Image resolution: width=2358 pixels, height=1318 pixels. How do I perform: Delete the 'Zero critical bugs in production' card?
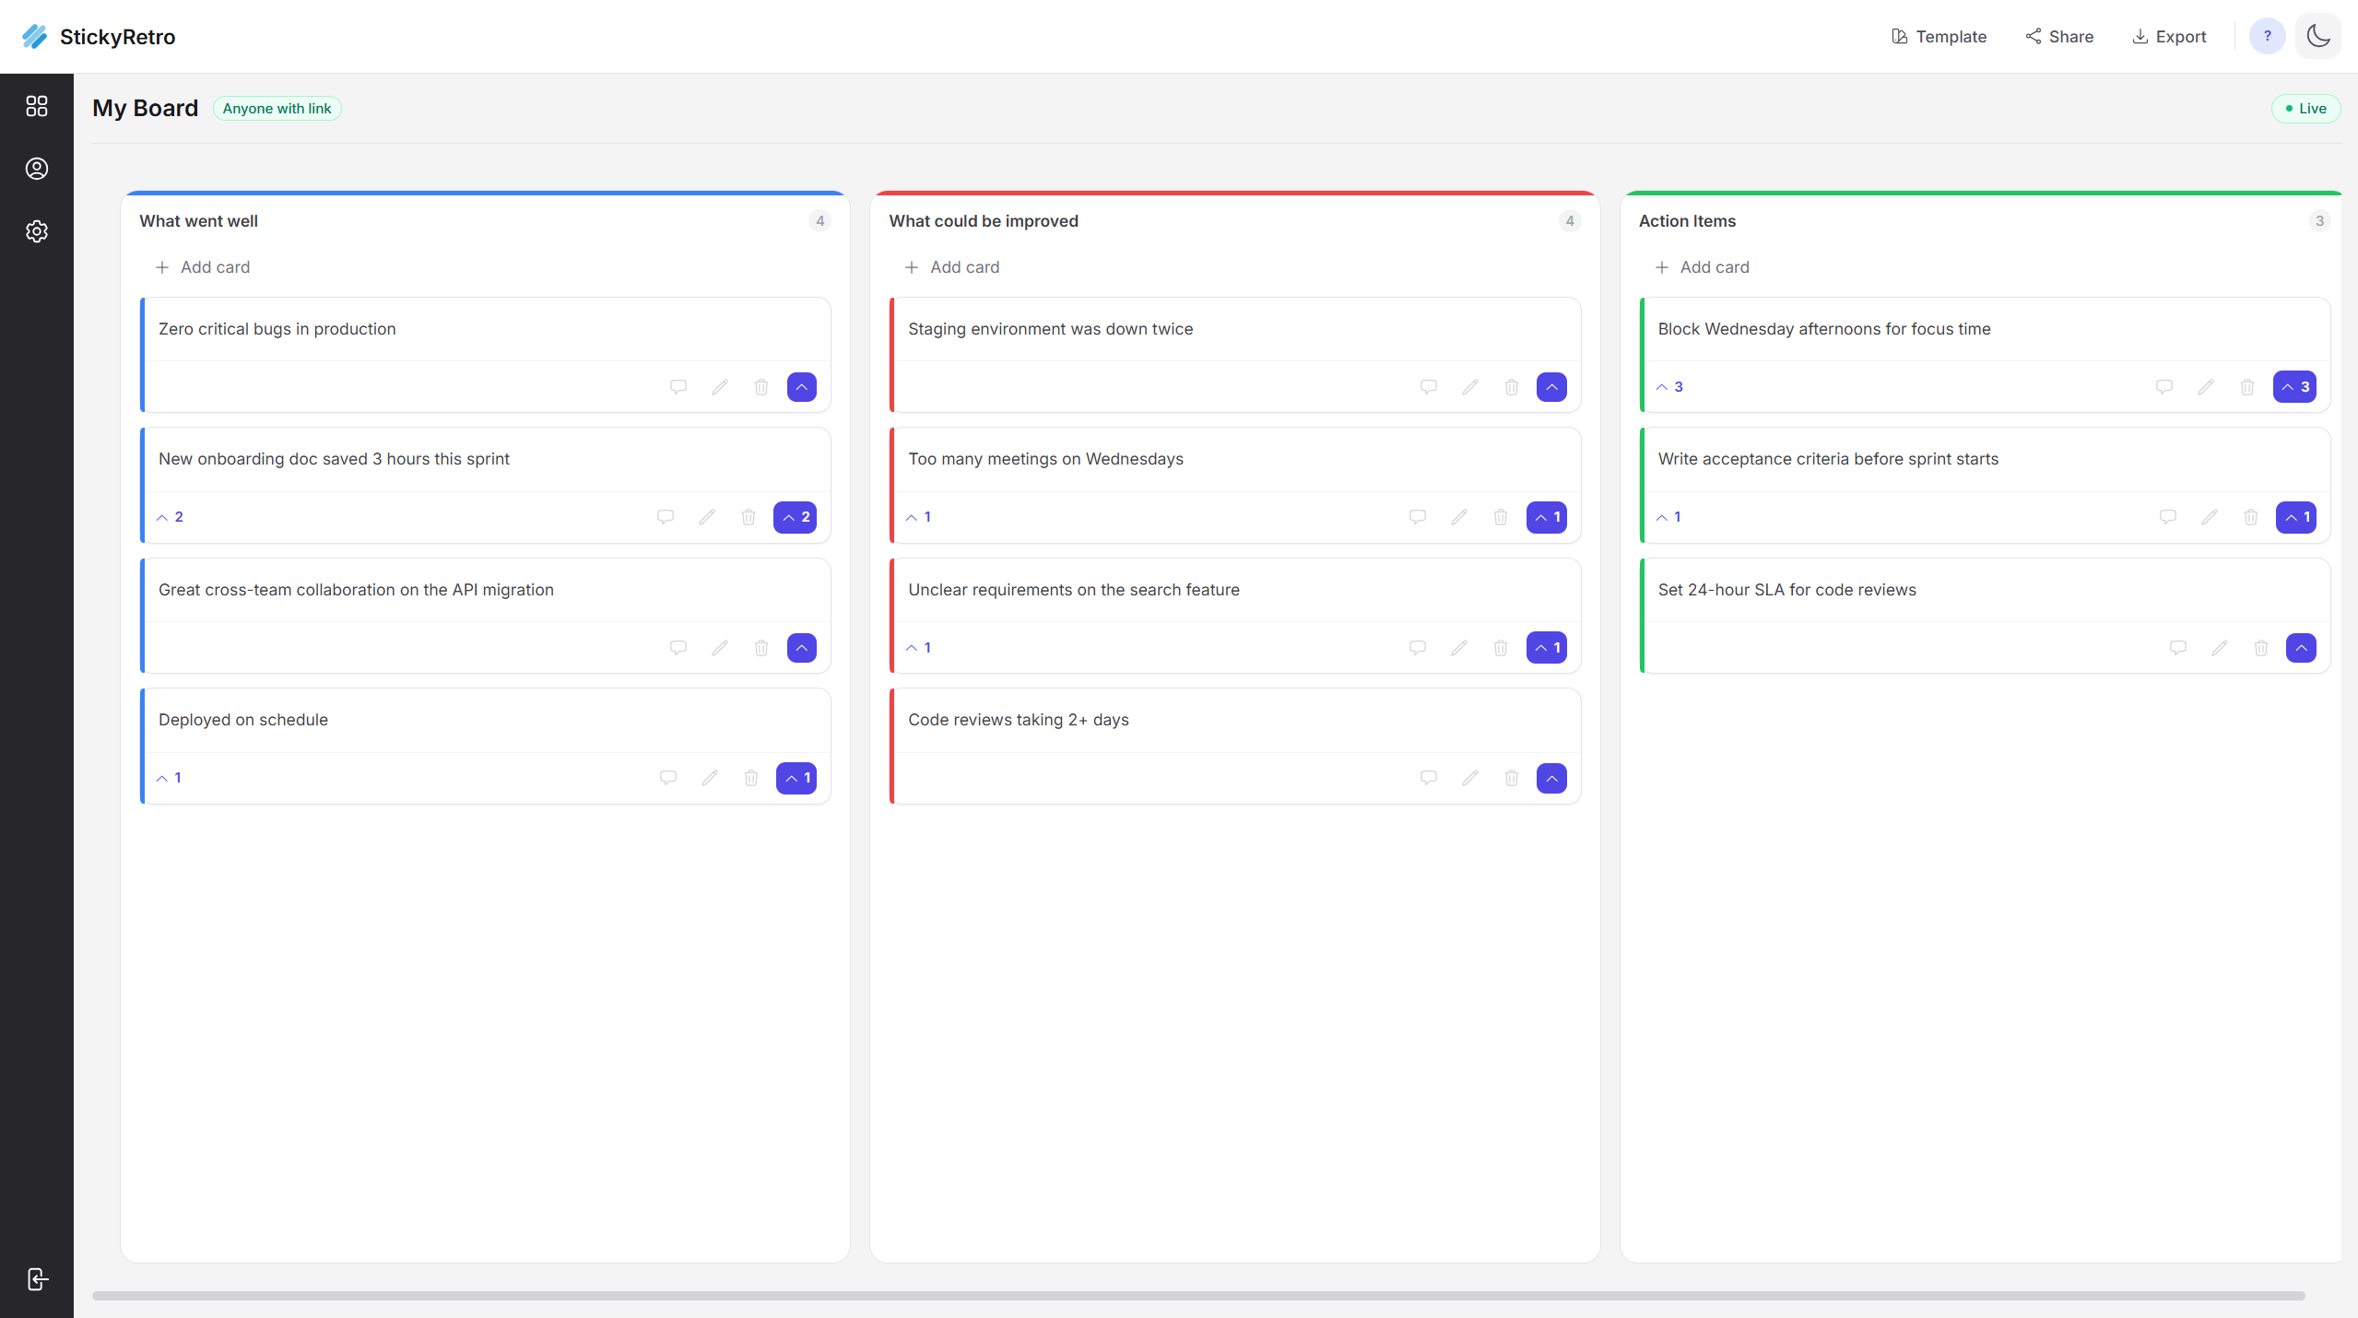point(761,387)
